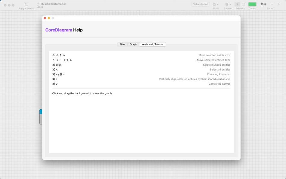
Task: Minimize the CoreDiagram Help window
Action: [x=49, y=18]
